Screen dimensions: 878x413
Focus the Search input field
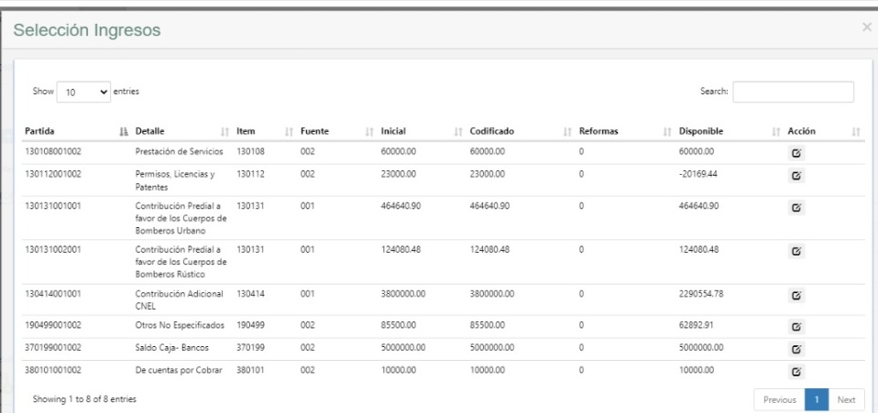coord(793,92)
